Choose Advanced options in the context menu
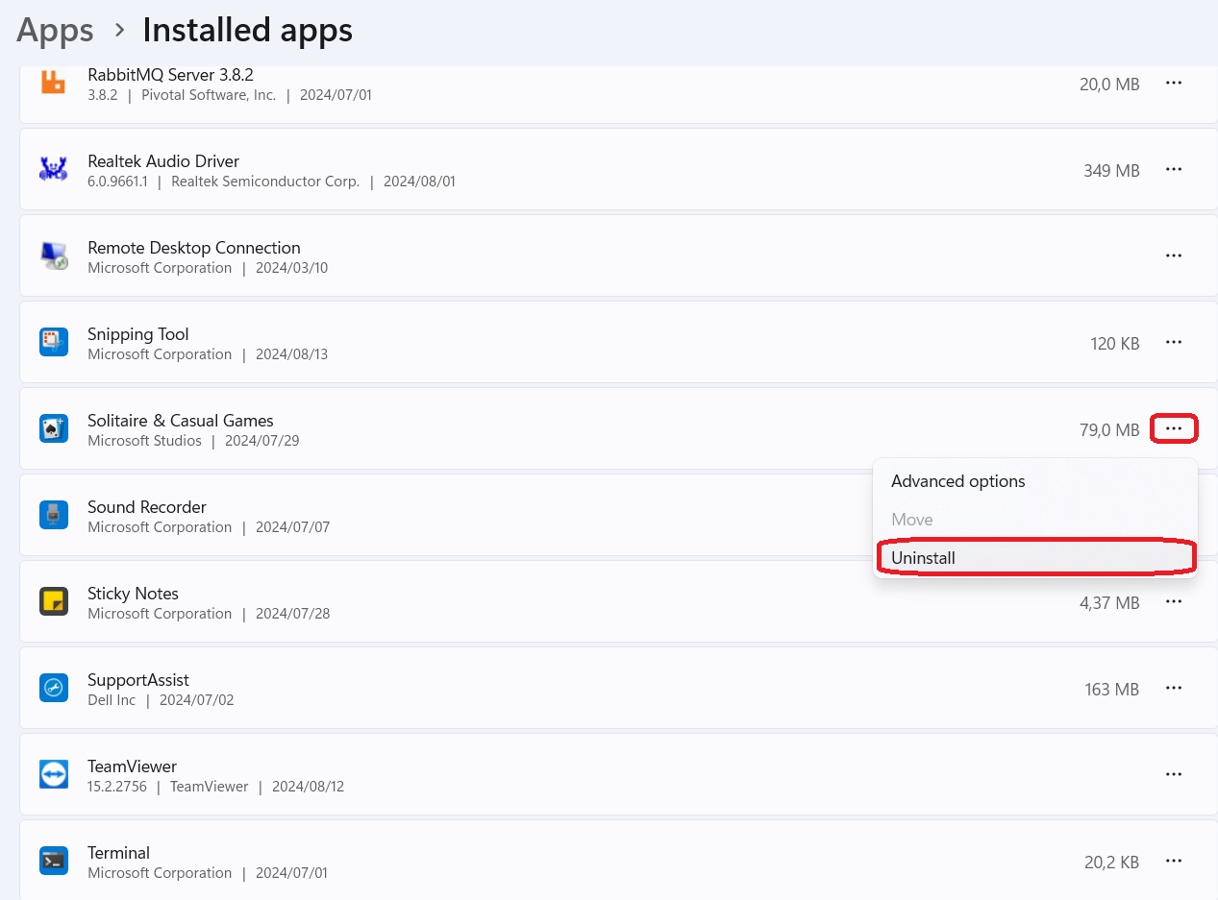 (1035, 481)
